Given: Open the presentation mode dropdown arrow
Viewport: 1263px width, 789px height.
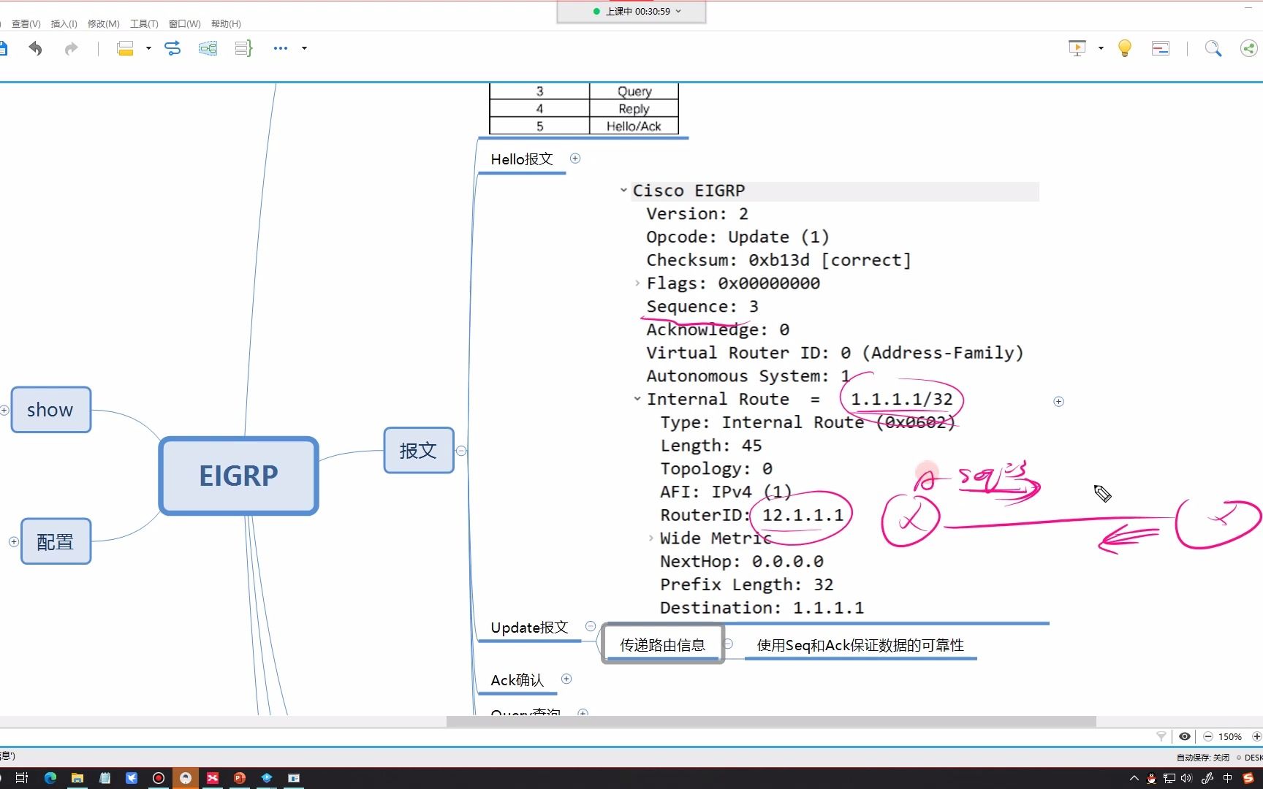Looking at the screenshot, I should (1101, 48).
